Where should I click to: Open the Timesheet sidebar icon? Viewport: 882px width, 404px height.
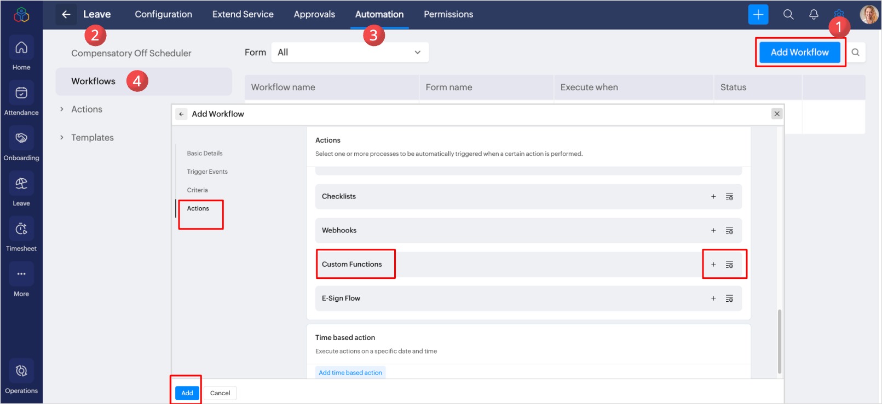coord(21,229)
